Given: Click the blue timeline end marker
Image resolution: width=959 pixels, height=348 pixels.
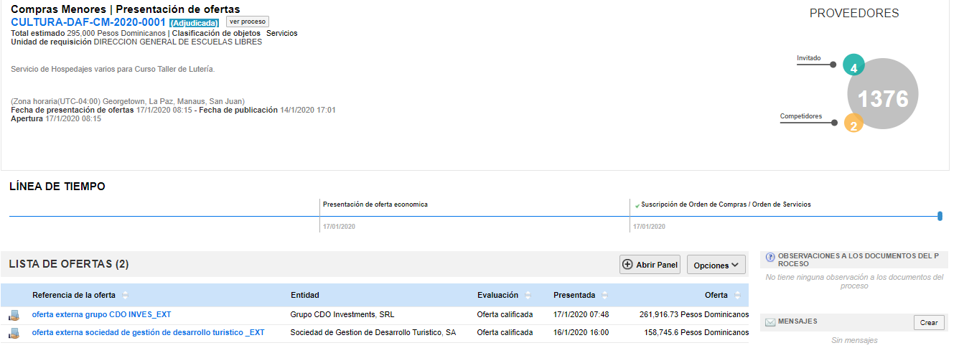Looking at the screenshot, I should 940,216.
